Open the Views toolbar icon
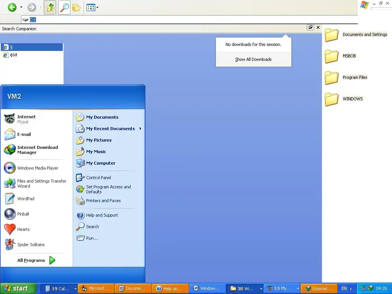This screenshot has height=294, width=392. coord(90,8)
